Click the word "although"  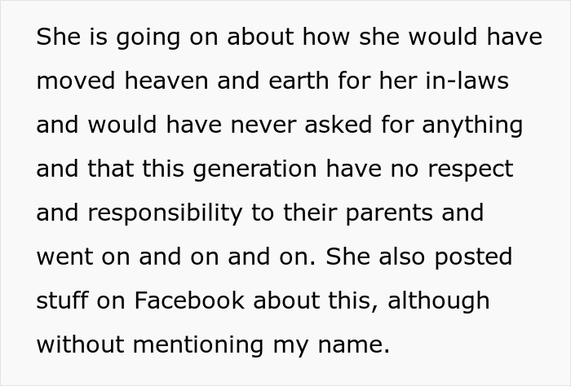438,300
